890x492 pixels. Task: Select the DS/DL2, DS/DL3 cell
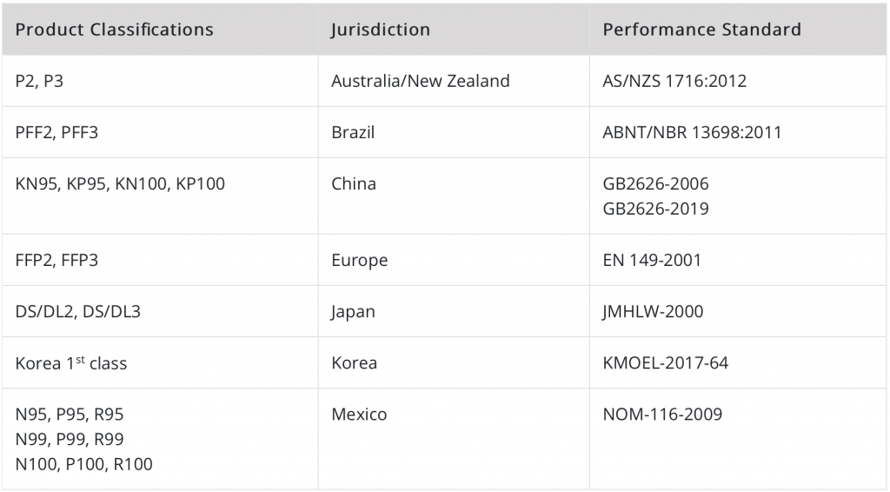tap(78, 311)
